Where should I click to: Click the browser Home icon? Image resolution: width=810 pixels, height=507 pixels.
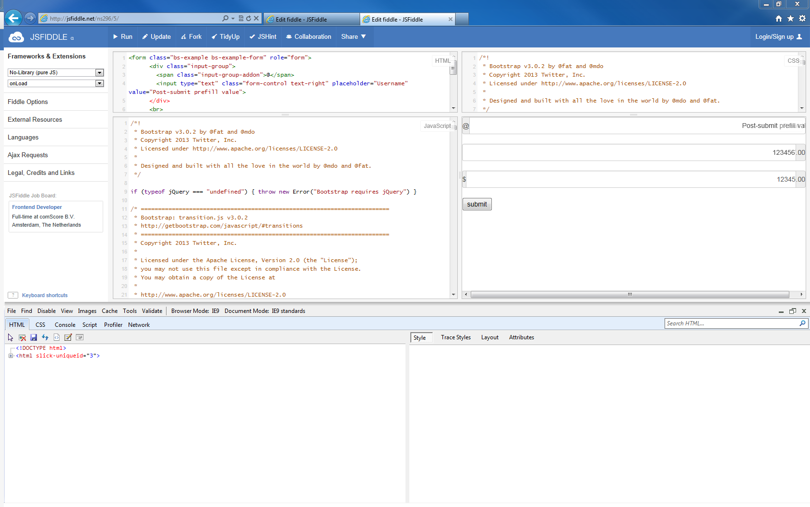779,18
